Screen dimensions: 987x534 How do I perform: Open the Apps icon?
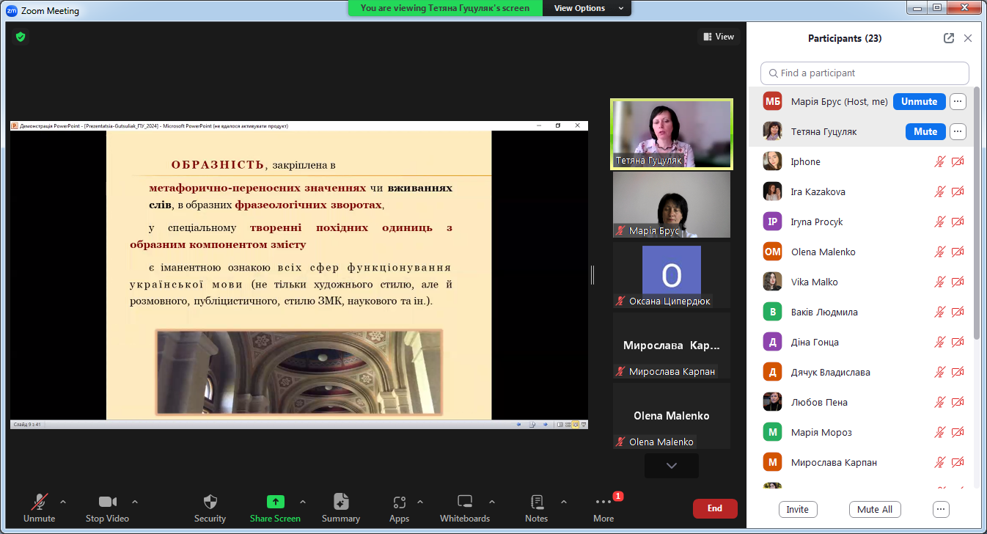[x=399, y=502]
